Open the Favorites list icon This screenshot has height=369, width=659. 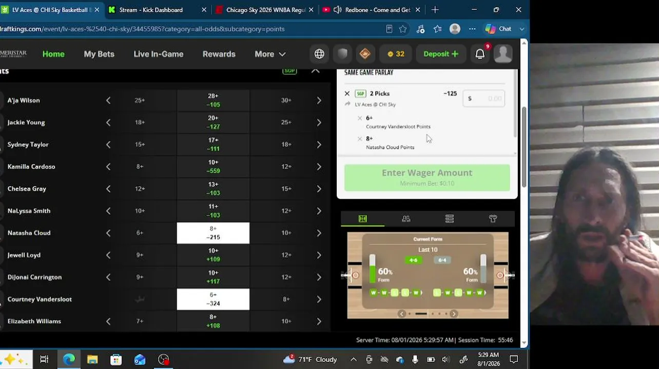(437, 29)
